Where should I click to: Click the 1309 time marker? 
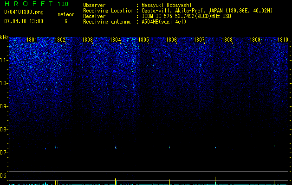click(x=255, y=39)
